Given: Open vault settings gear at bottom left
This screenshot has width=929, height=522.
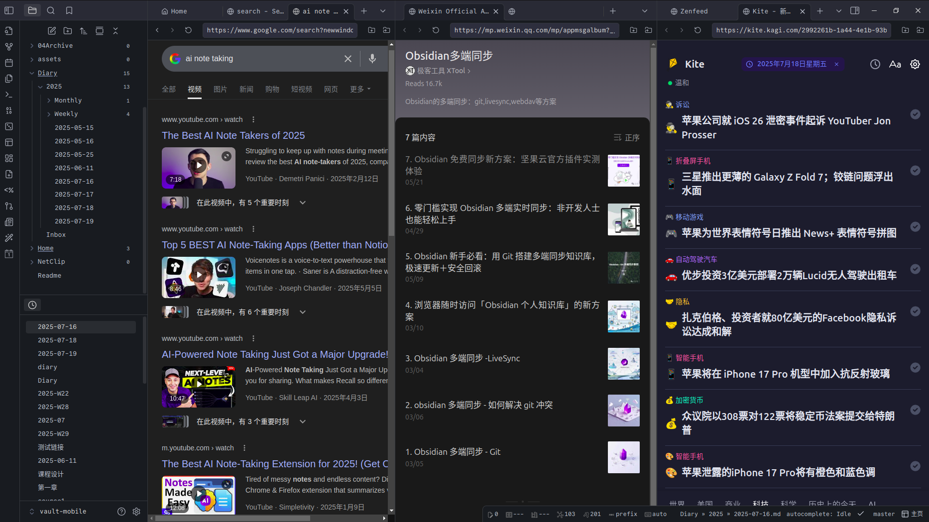Looking at the screenshot, I should (x=136, y=512).
